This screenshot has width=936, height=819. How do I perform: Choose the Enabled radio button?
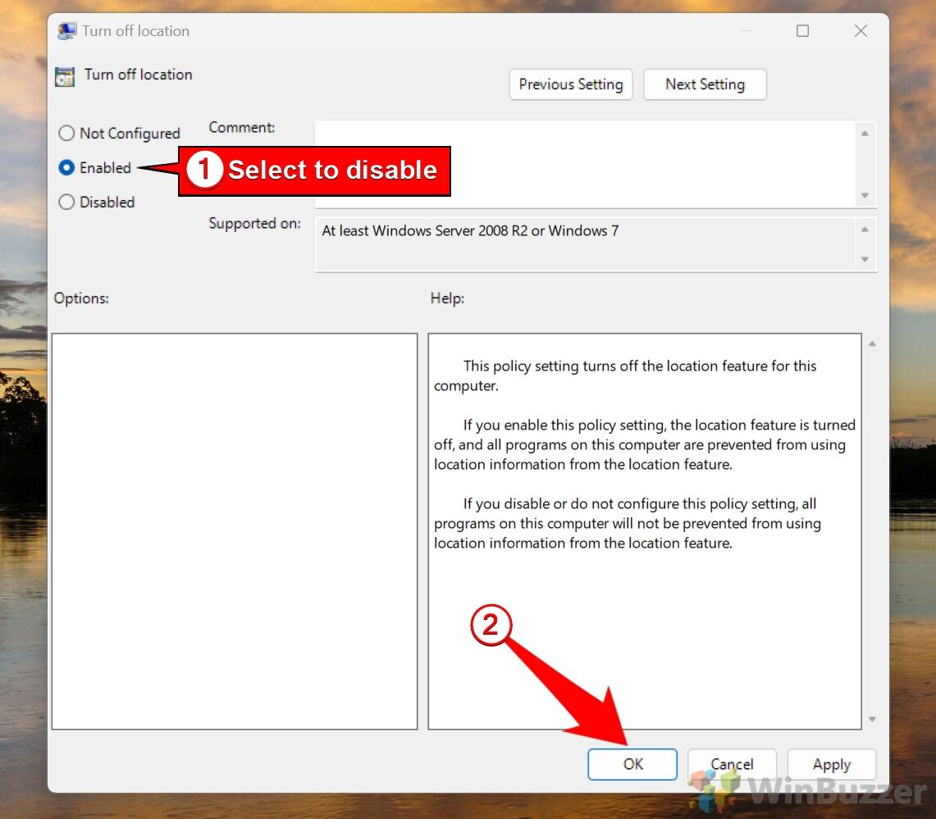(x=66, y=167)
